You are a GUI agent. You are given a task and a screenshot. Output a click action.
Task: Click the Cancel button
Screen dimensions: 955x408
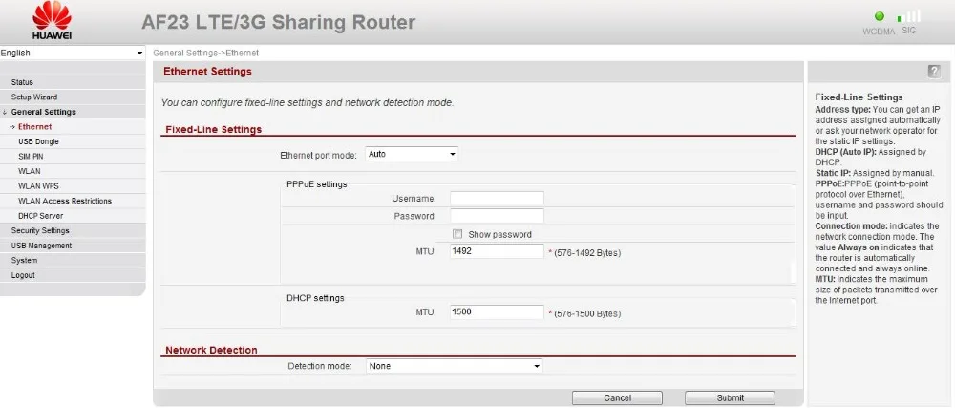pyautogui.click(x=617, y=397)
